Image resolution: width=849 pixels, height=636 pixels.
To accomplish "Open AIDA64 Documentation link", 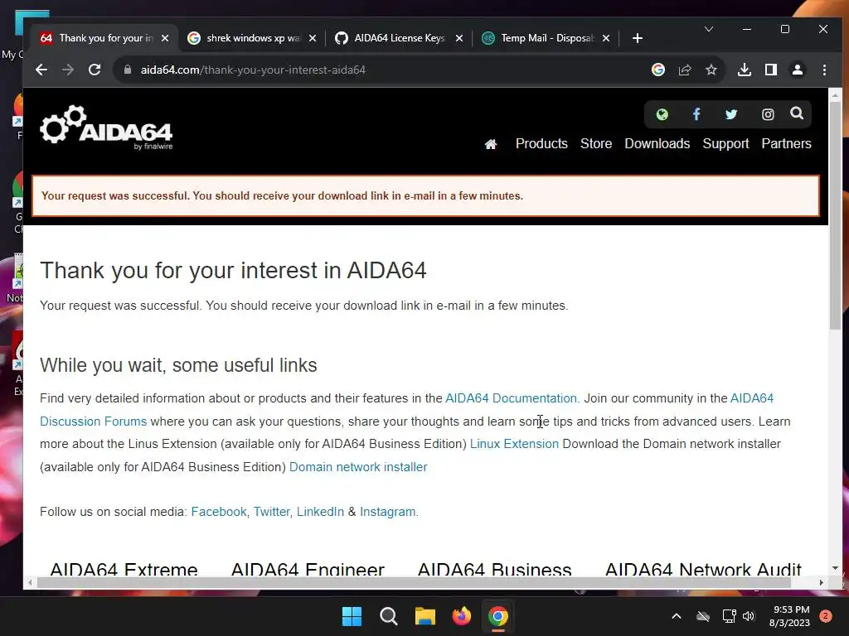I will [512, 398].
